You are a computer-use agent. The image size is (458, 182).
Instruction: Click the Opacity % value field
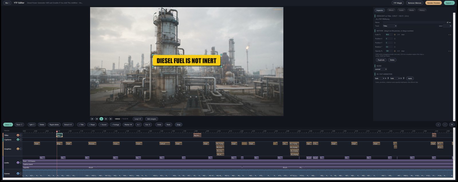tap(388, 51)
